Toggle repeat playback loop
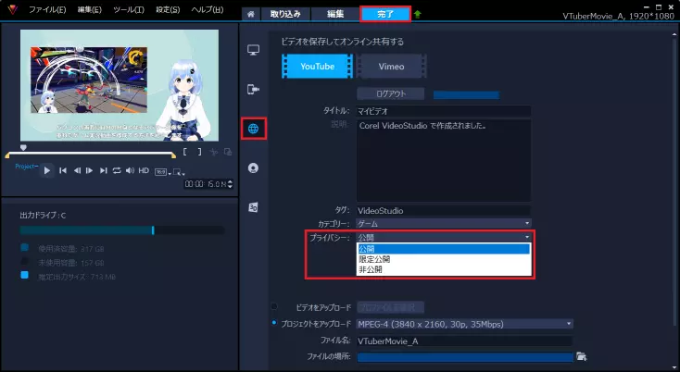 pyautogui.click(x=117, y=170)
